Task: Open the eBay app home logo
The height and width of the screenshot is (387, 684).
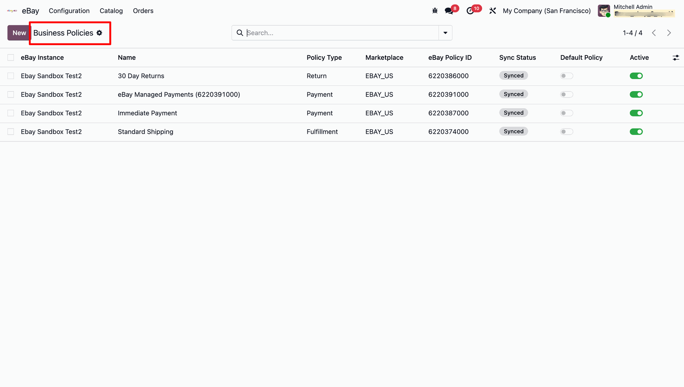Action: click(x=12, y=11)
